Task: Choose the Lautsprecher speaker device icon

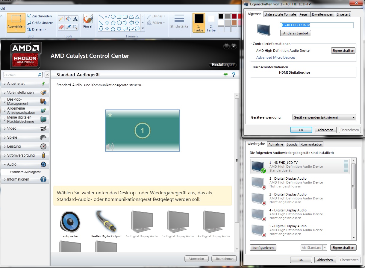Action: (x=70, y=222)
